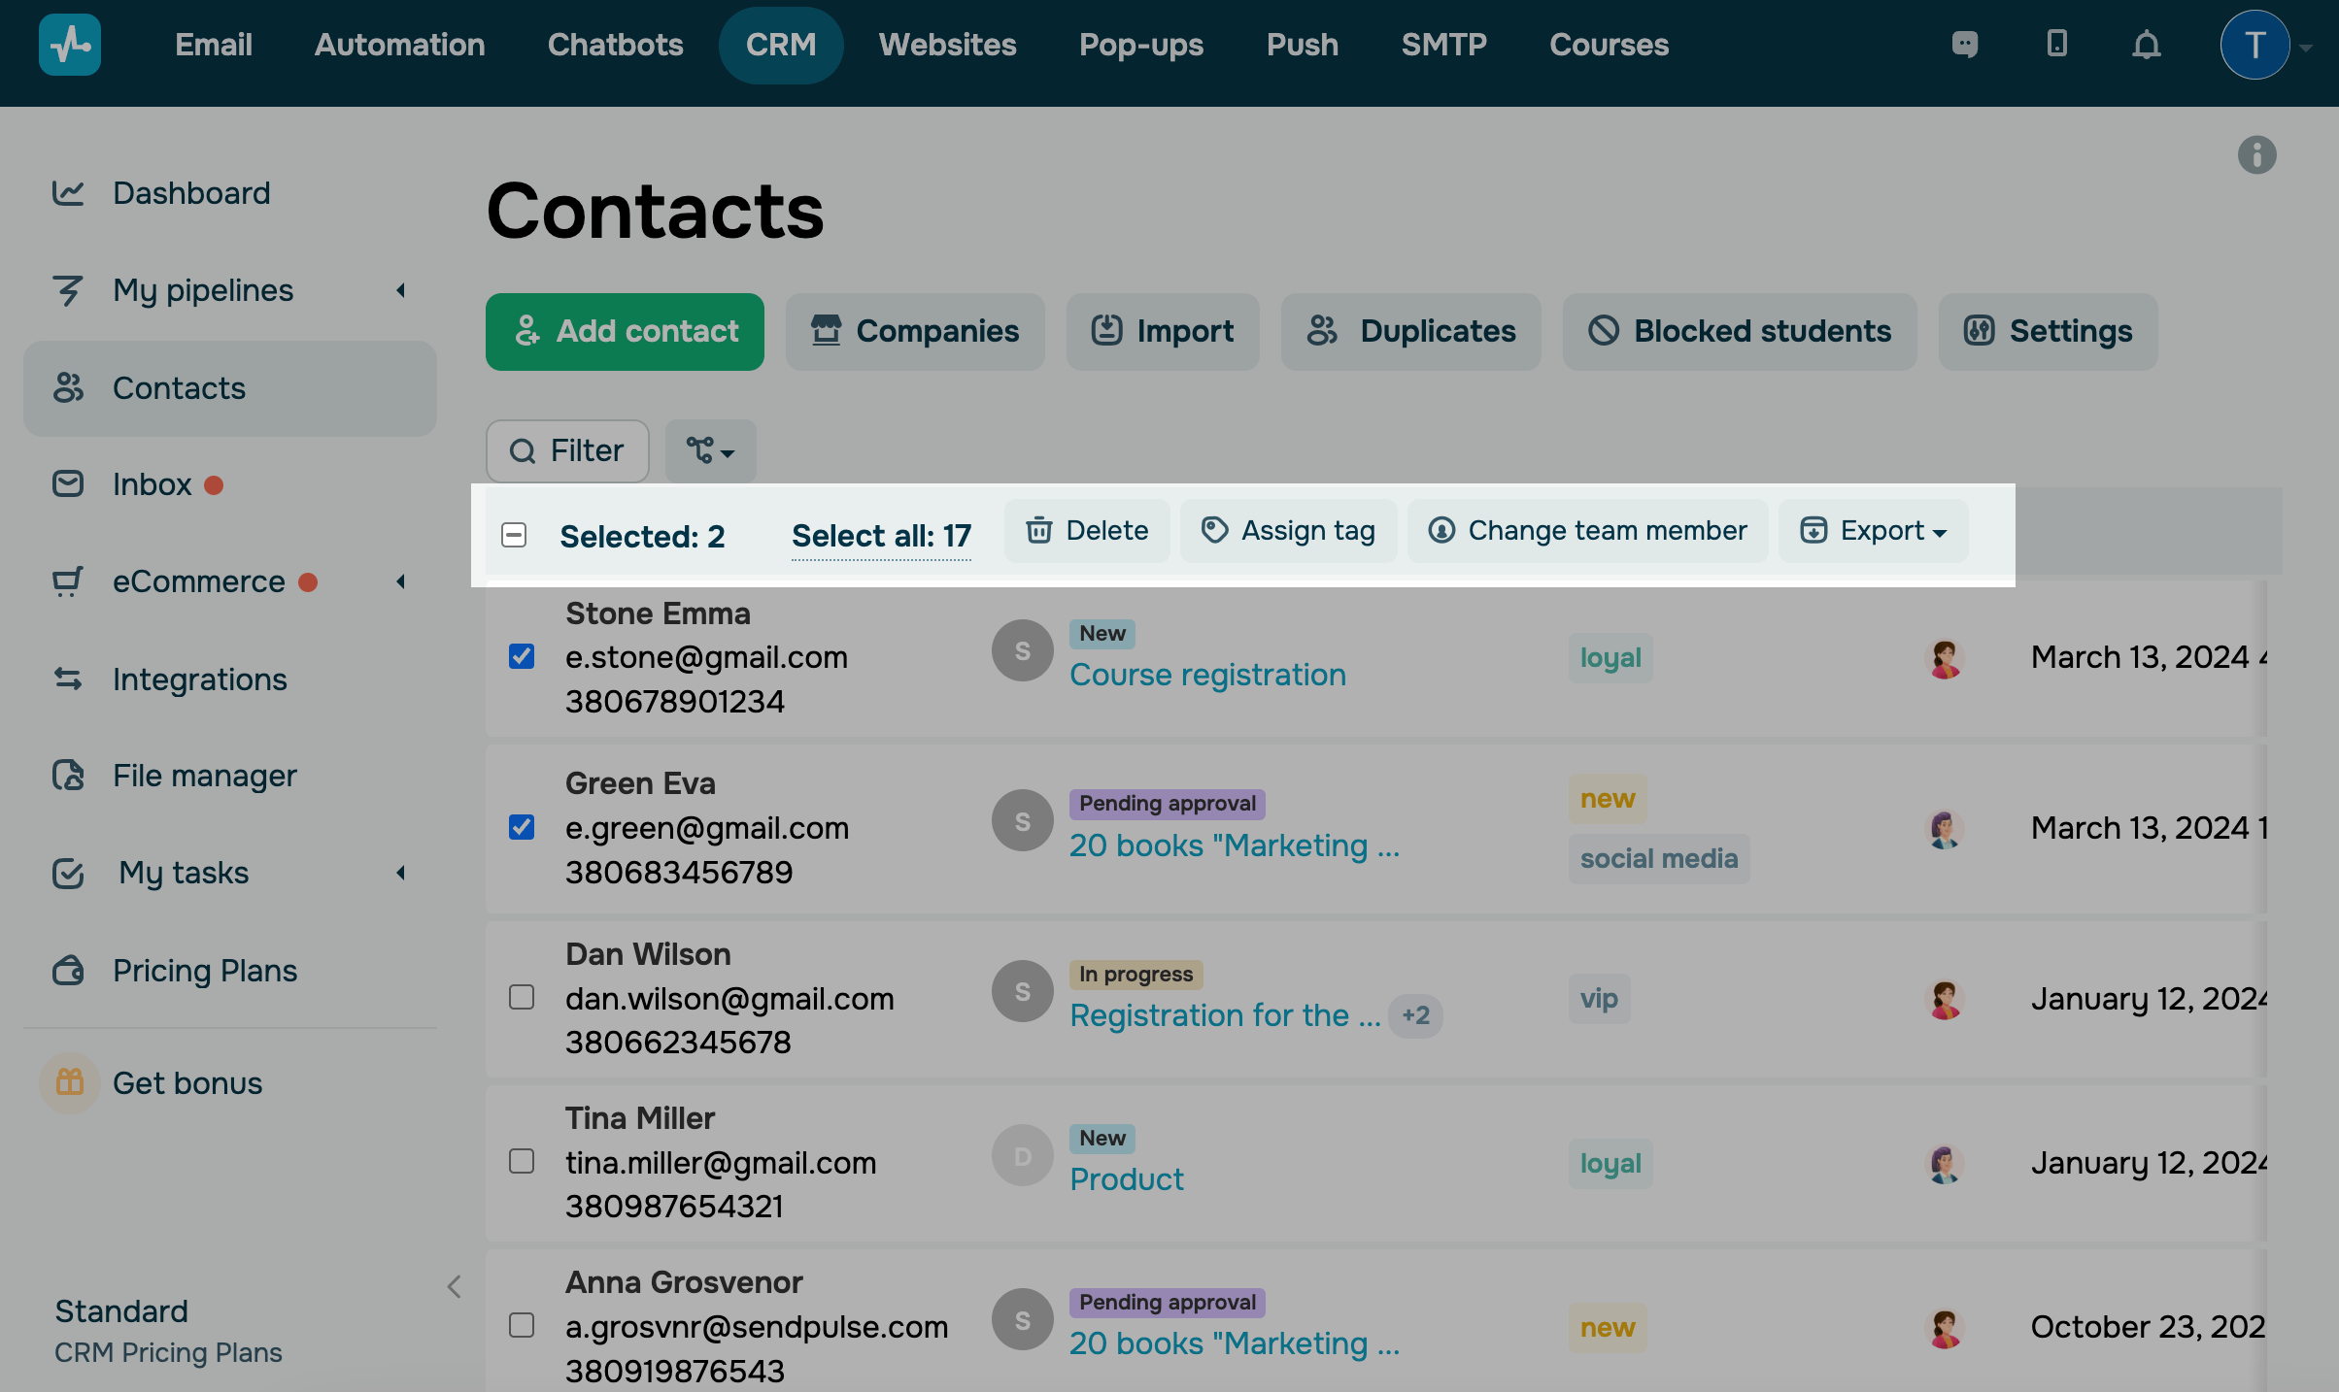Click the Get bonus gift icon

[x=69, y=1082]
